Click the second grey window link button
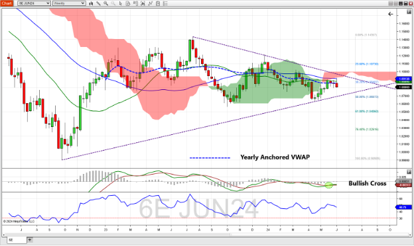This screenshot has height=246, width=414. [395, 3]
